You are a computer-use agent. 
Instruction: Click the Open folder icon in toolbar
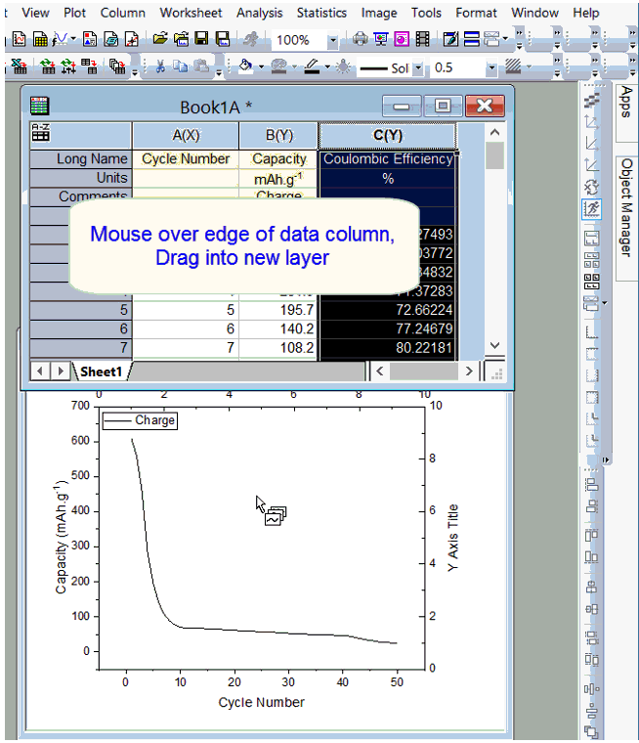pos(160,40)
